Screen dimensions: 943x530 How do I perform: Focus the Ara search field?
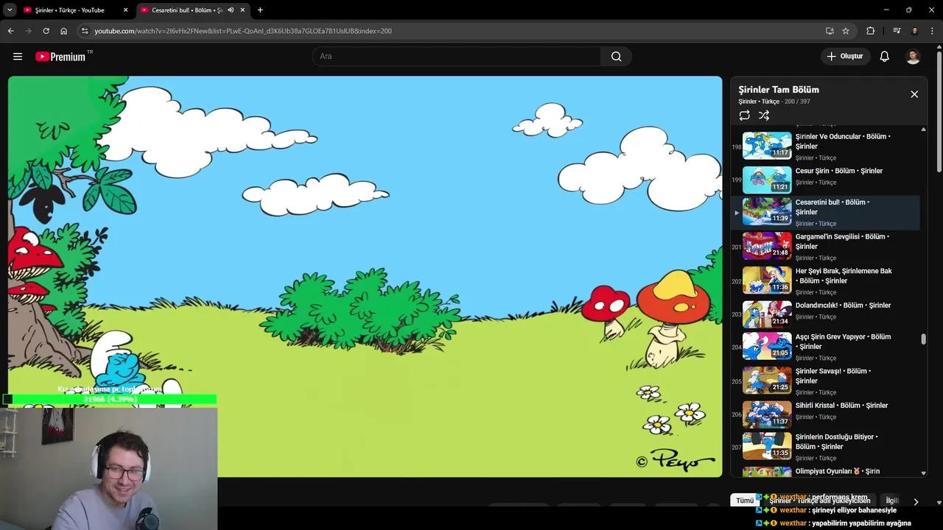click(x=457, y=57)
